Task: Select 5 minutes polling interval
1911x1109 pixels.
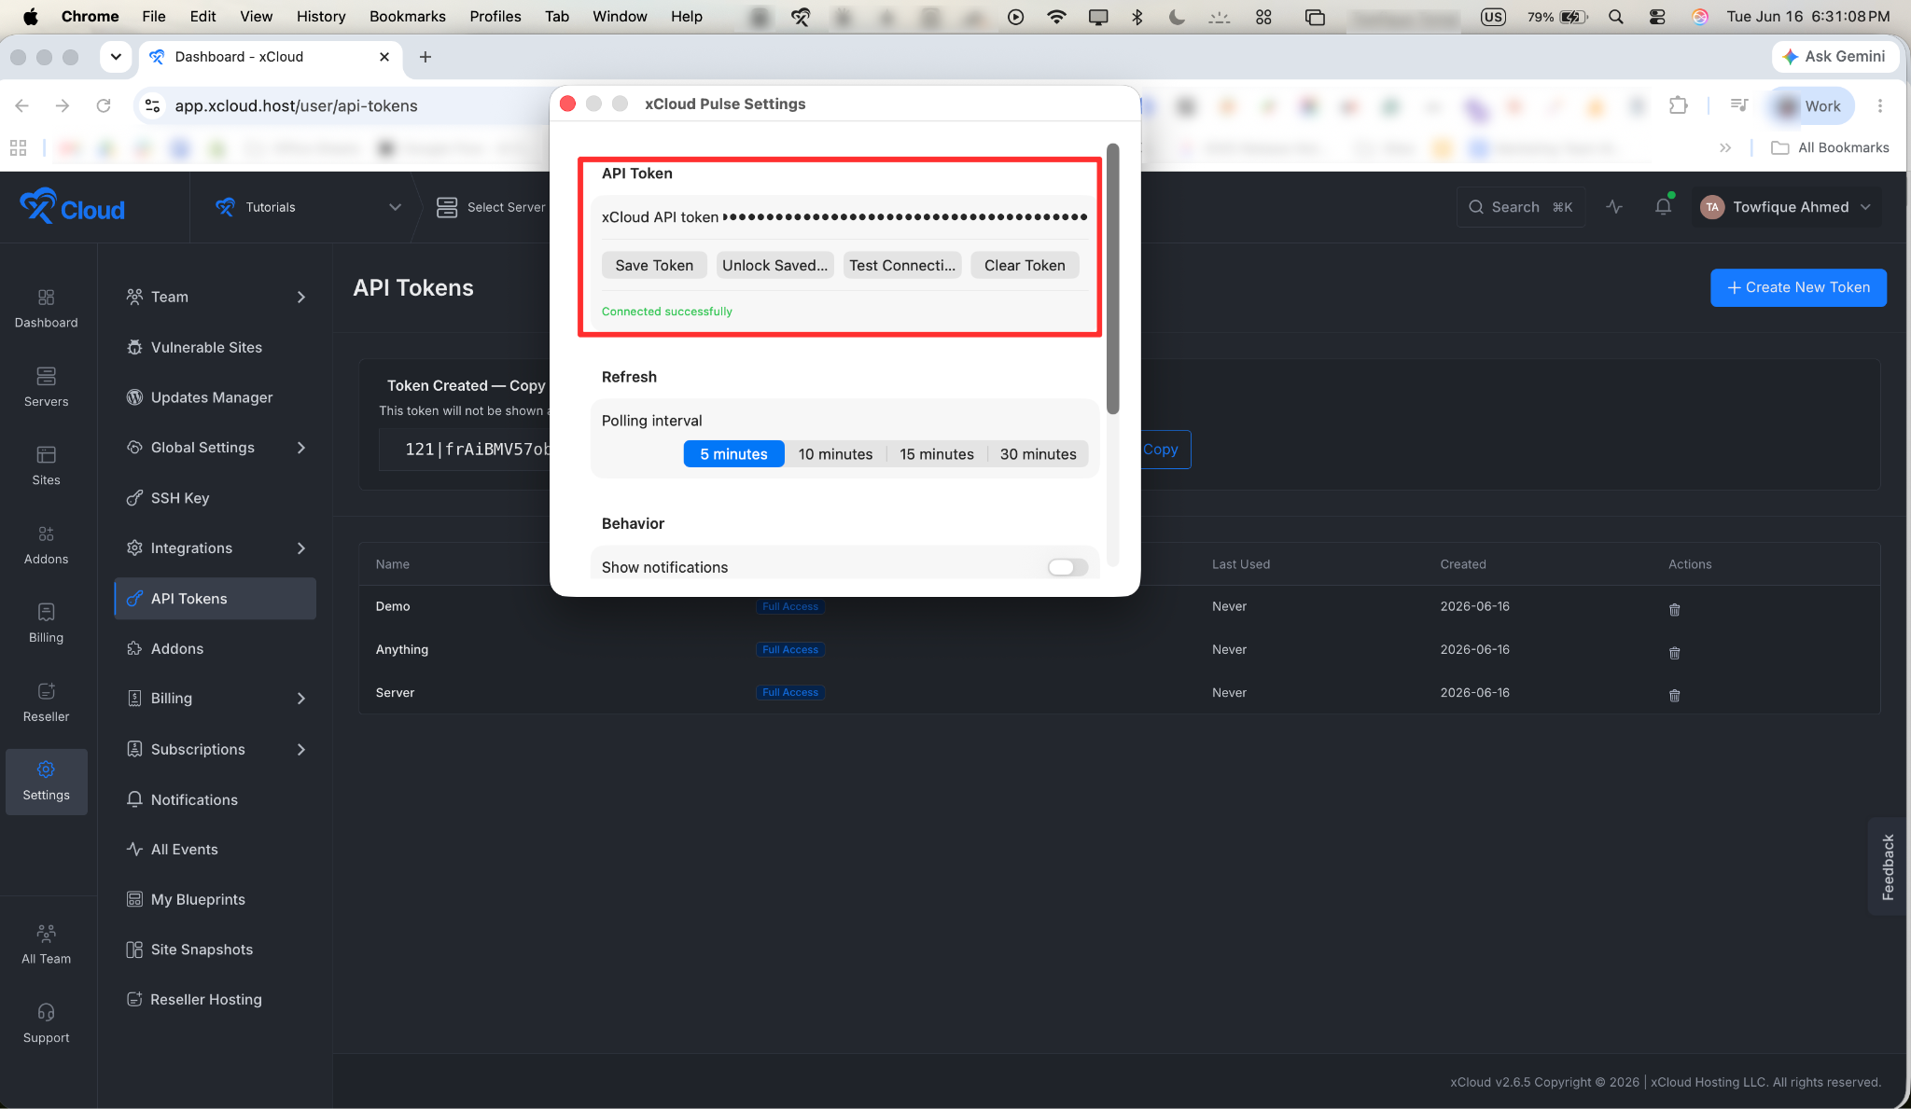Action: click(x=733, y=453)
